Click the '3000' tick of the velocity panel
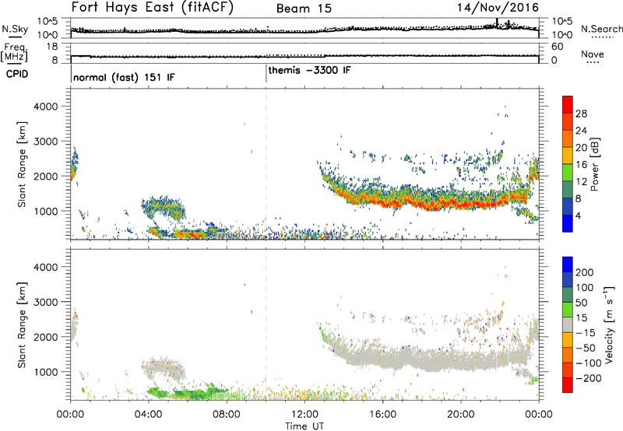The height and width of the screenshot is (431, 623). [45, 302]
